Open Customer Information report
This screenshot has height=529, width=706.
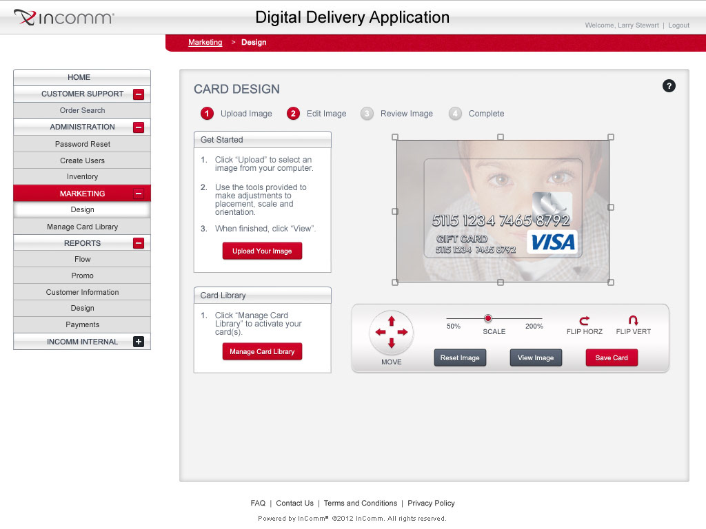(x=82, y=292)
